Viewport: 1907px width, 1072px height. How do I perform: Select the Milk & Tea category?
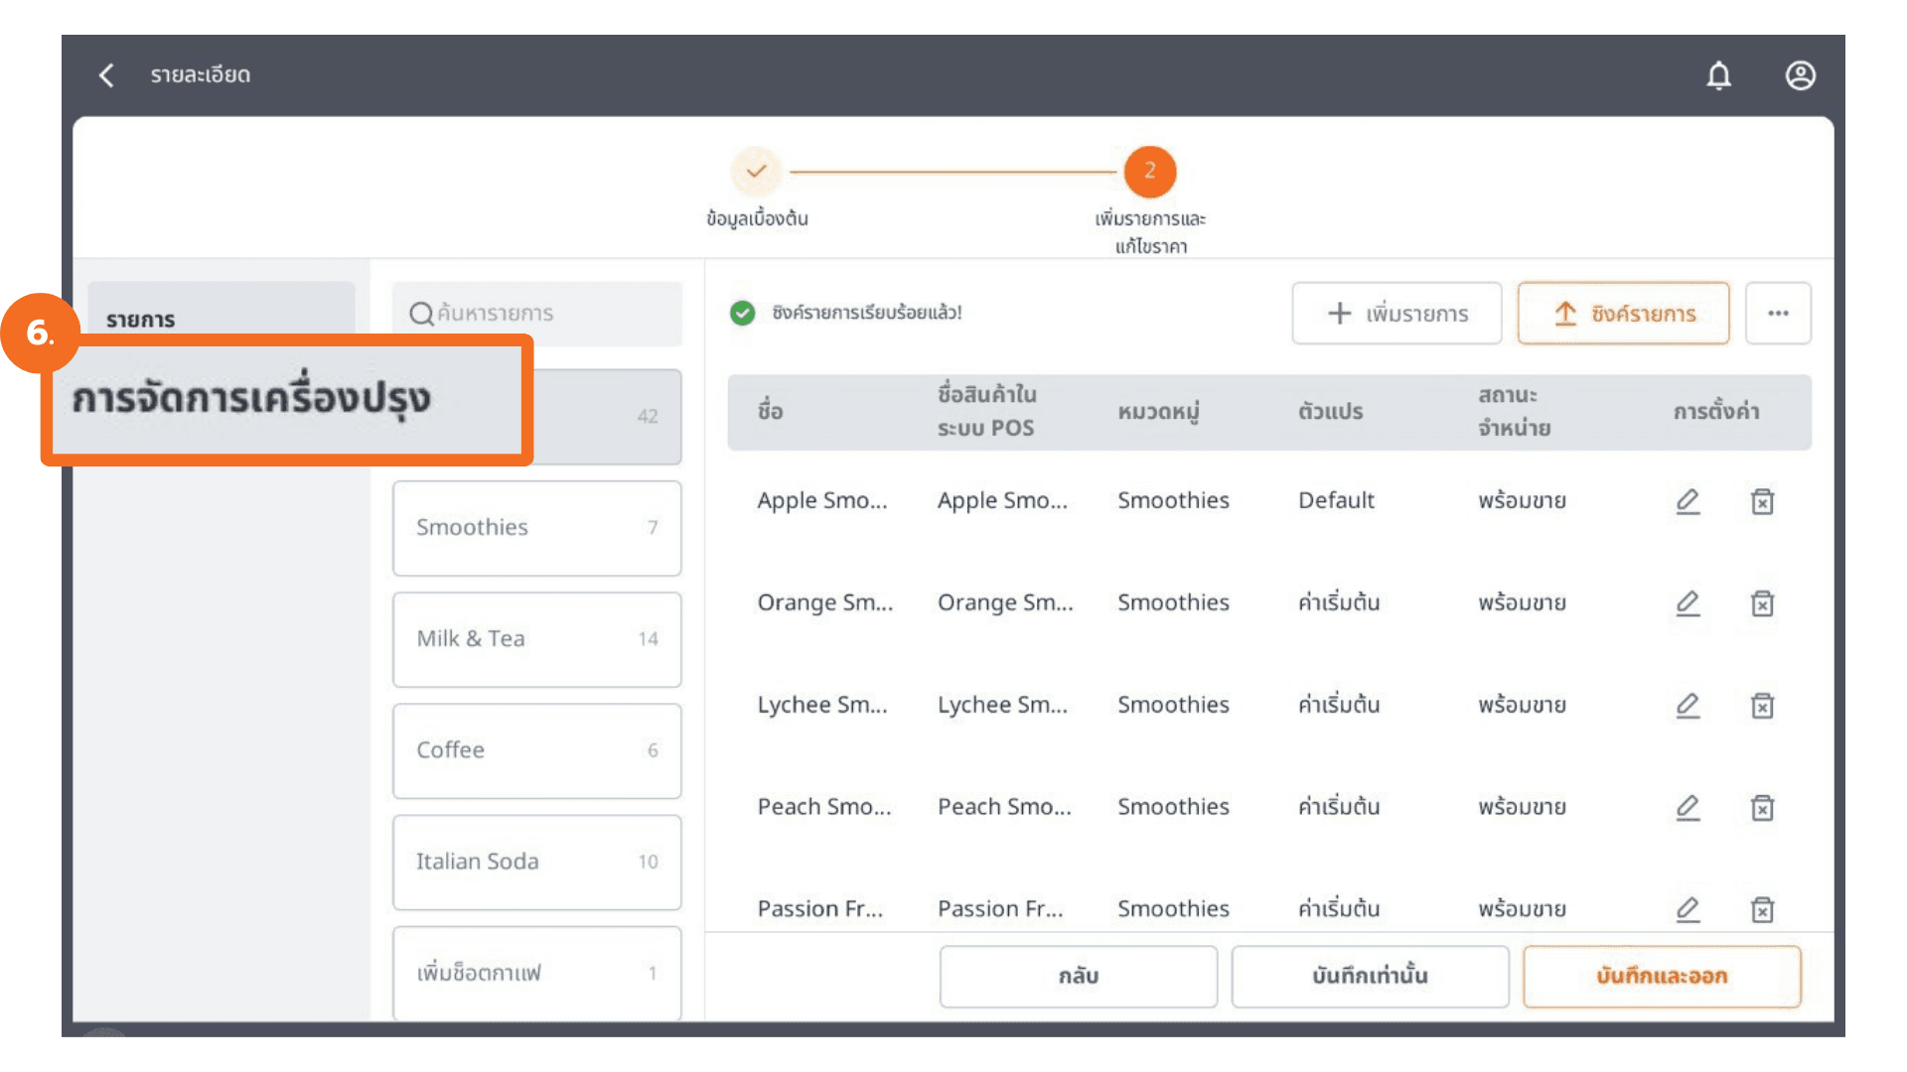pyautogui.click(x=536, y=639)
